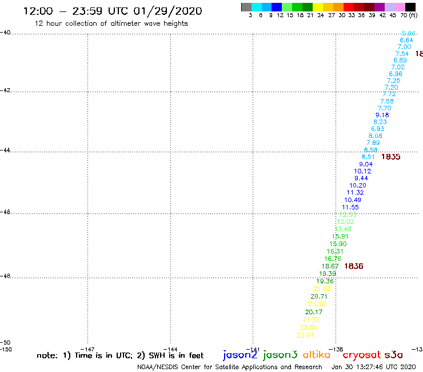Image resolution: width=423 pixels, height=372 pixels.
Task: Click the 18.67 wave height value
Action: point(330,266)
